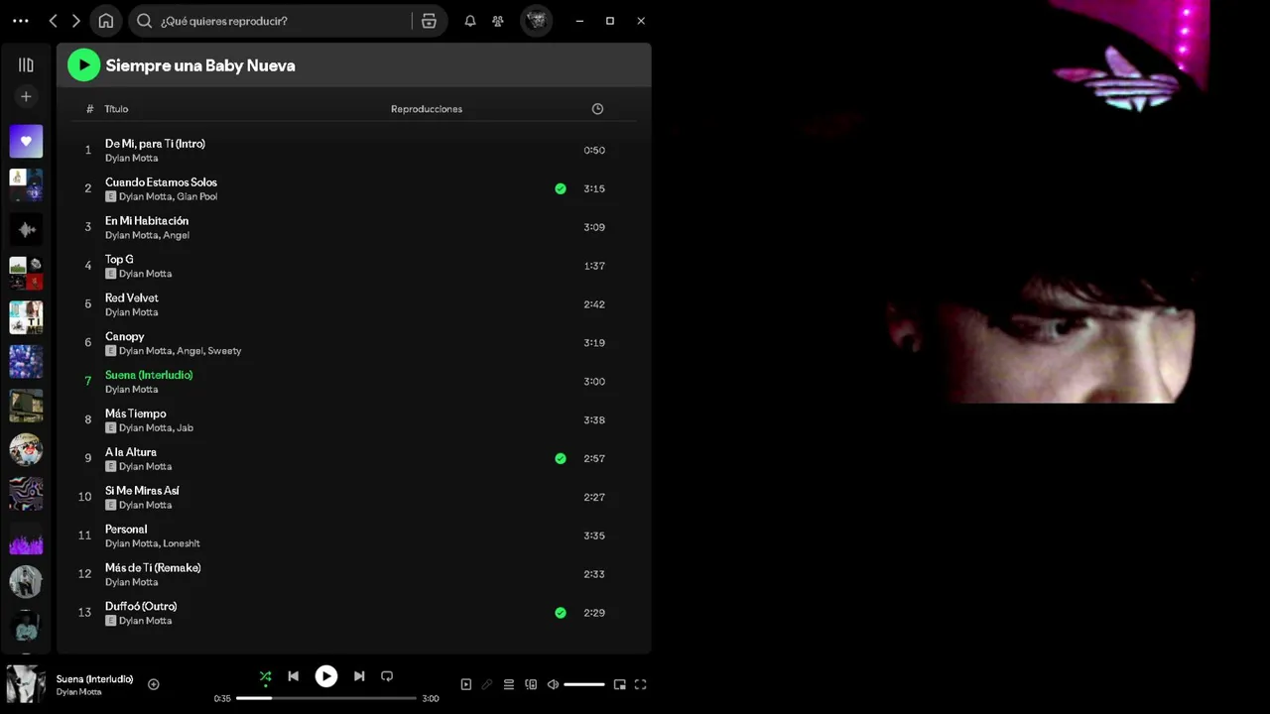Screen dimensions: 1270x714
Task: Open now playing album cover thumbnail
Action: pos(26,684)
